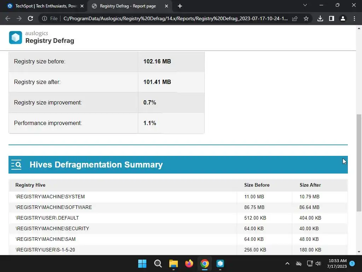Click the address bar URL
This screenshot has width=362, height=272.
pos(175,18)
